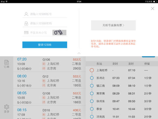The height and width of the screenshot is (119, 158).
Task: Select the G12 08:00 train row
Action: [x=49, y=81]
